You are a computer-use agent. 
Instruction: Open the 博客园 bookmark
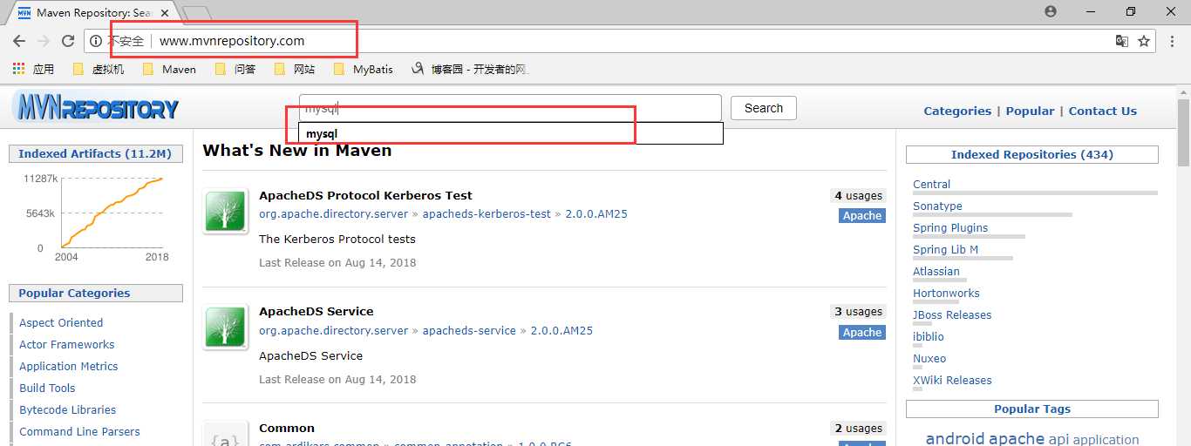click(470, 69)
